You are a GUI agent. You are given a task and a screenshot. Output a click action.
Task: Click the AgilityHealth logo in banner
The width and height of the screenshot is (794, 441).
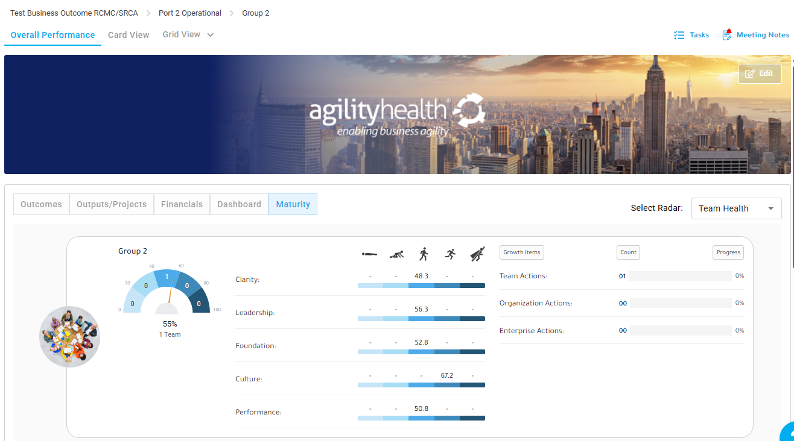click(397, 114)
